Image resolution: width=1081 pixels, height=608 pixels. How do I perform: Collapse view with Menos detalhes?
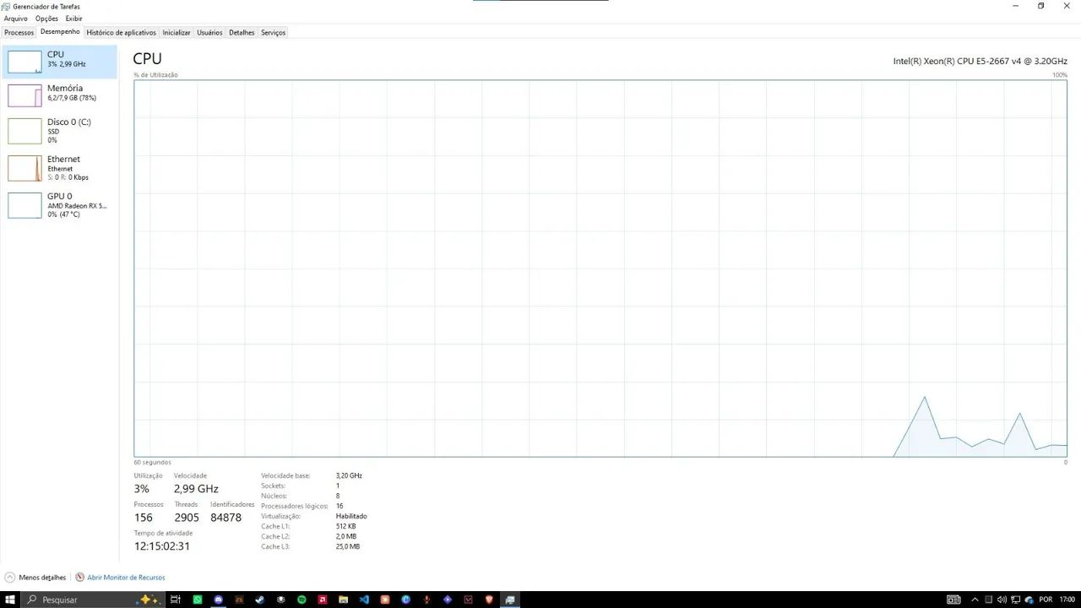tap(35, 578)
